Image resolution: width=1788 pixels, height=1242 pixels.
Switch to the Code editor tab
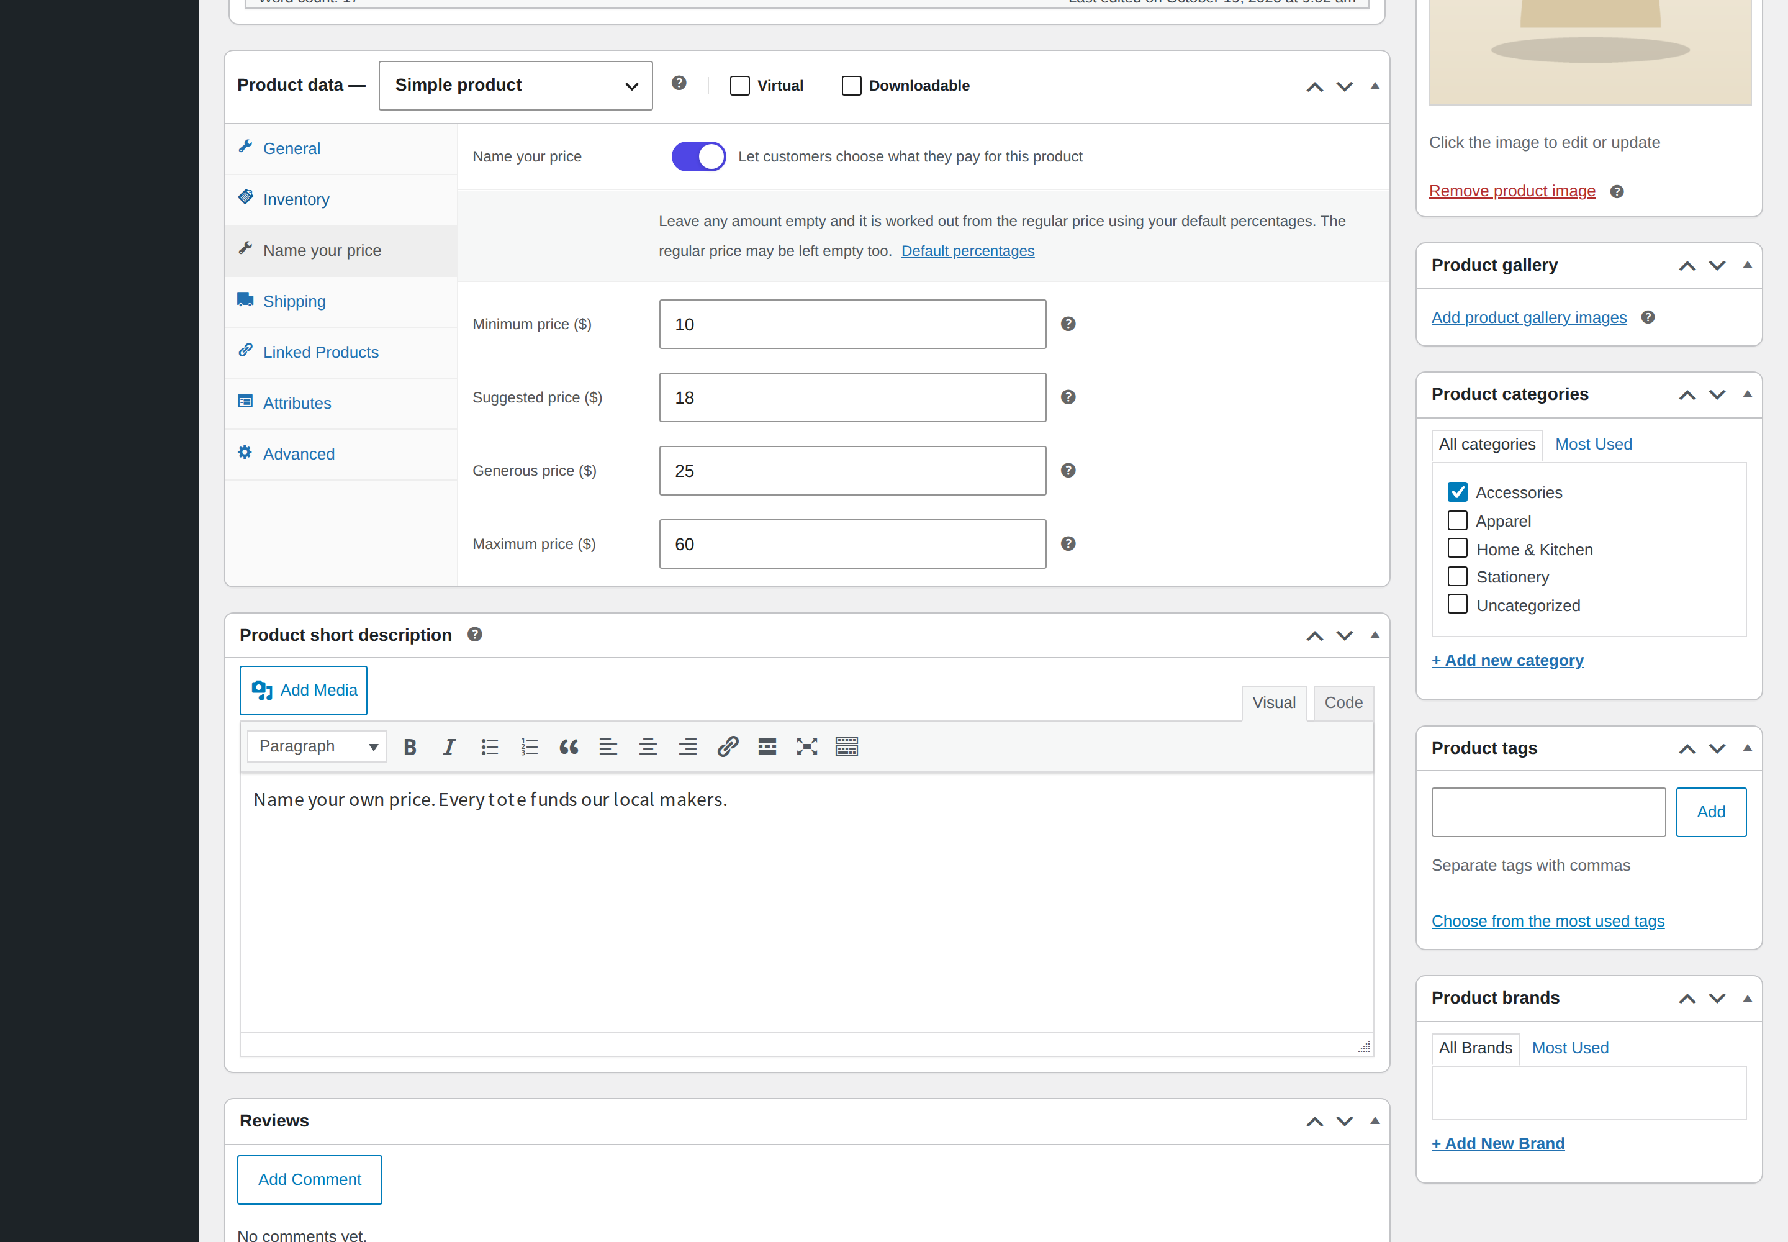click(1343, 703)
